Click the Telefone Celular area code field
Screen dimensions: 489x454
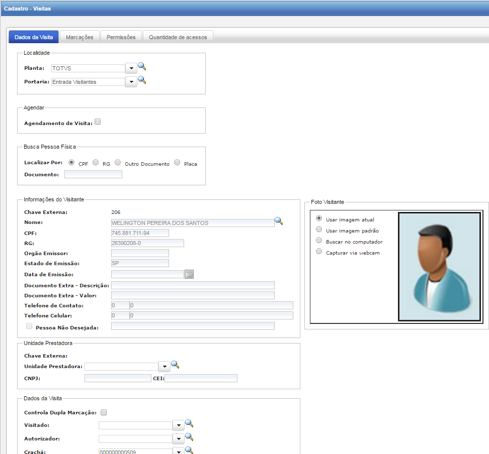pyautogui.click(x=120, y=315)
